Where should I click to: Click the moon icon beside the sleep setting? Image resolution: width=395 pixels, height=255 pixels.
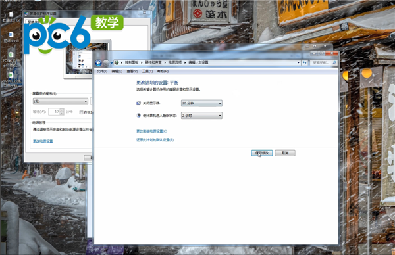click(x=138, y=116)
